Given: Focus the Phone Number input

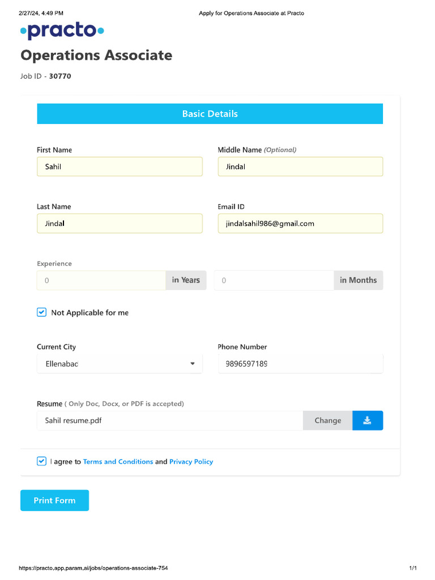Looking at the screenshot, I should pos(300,364).
